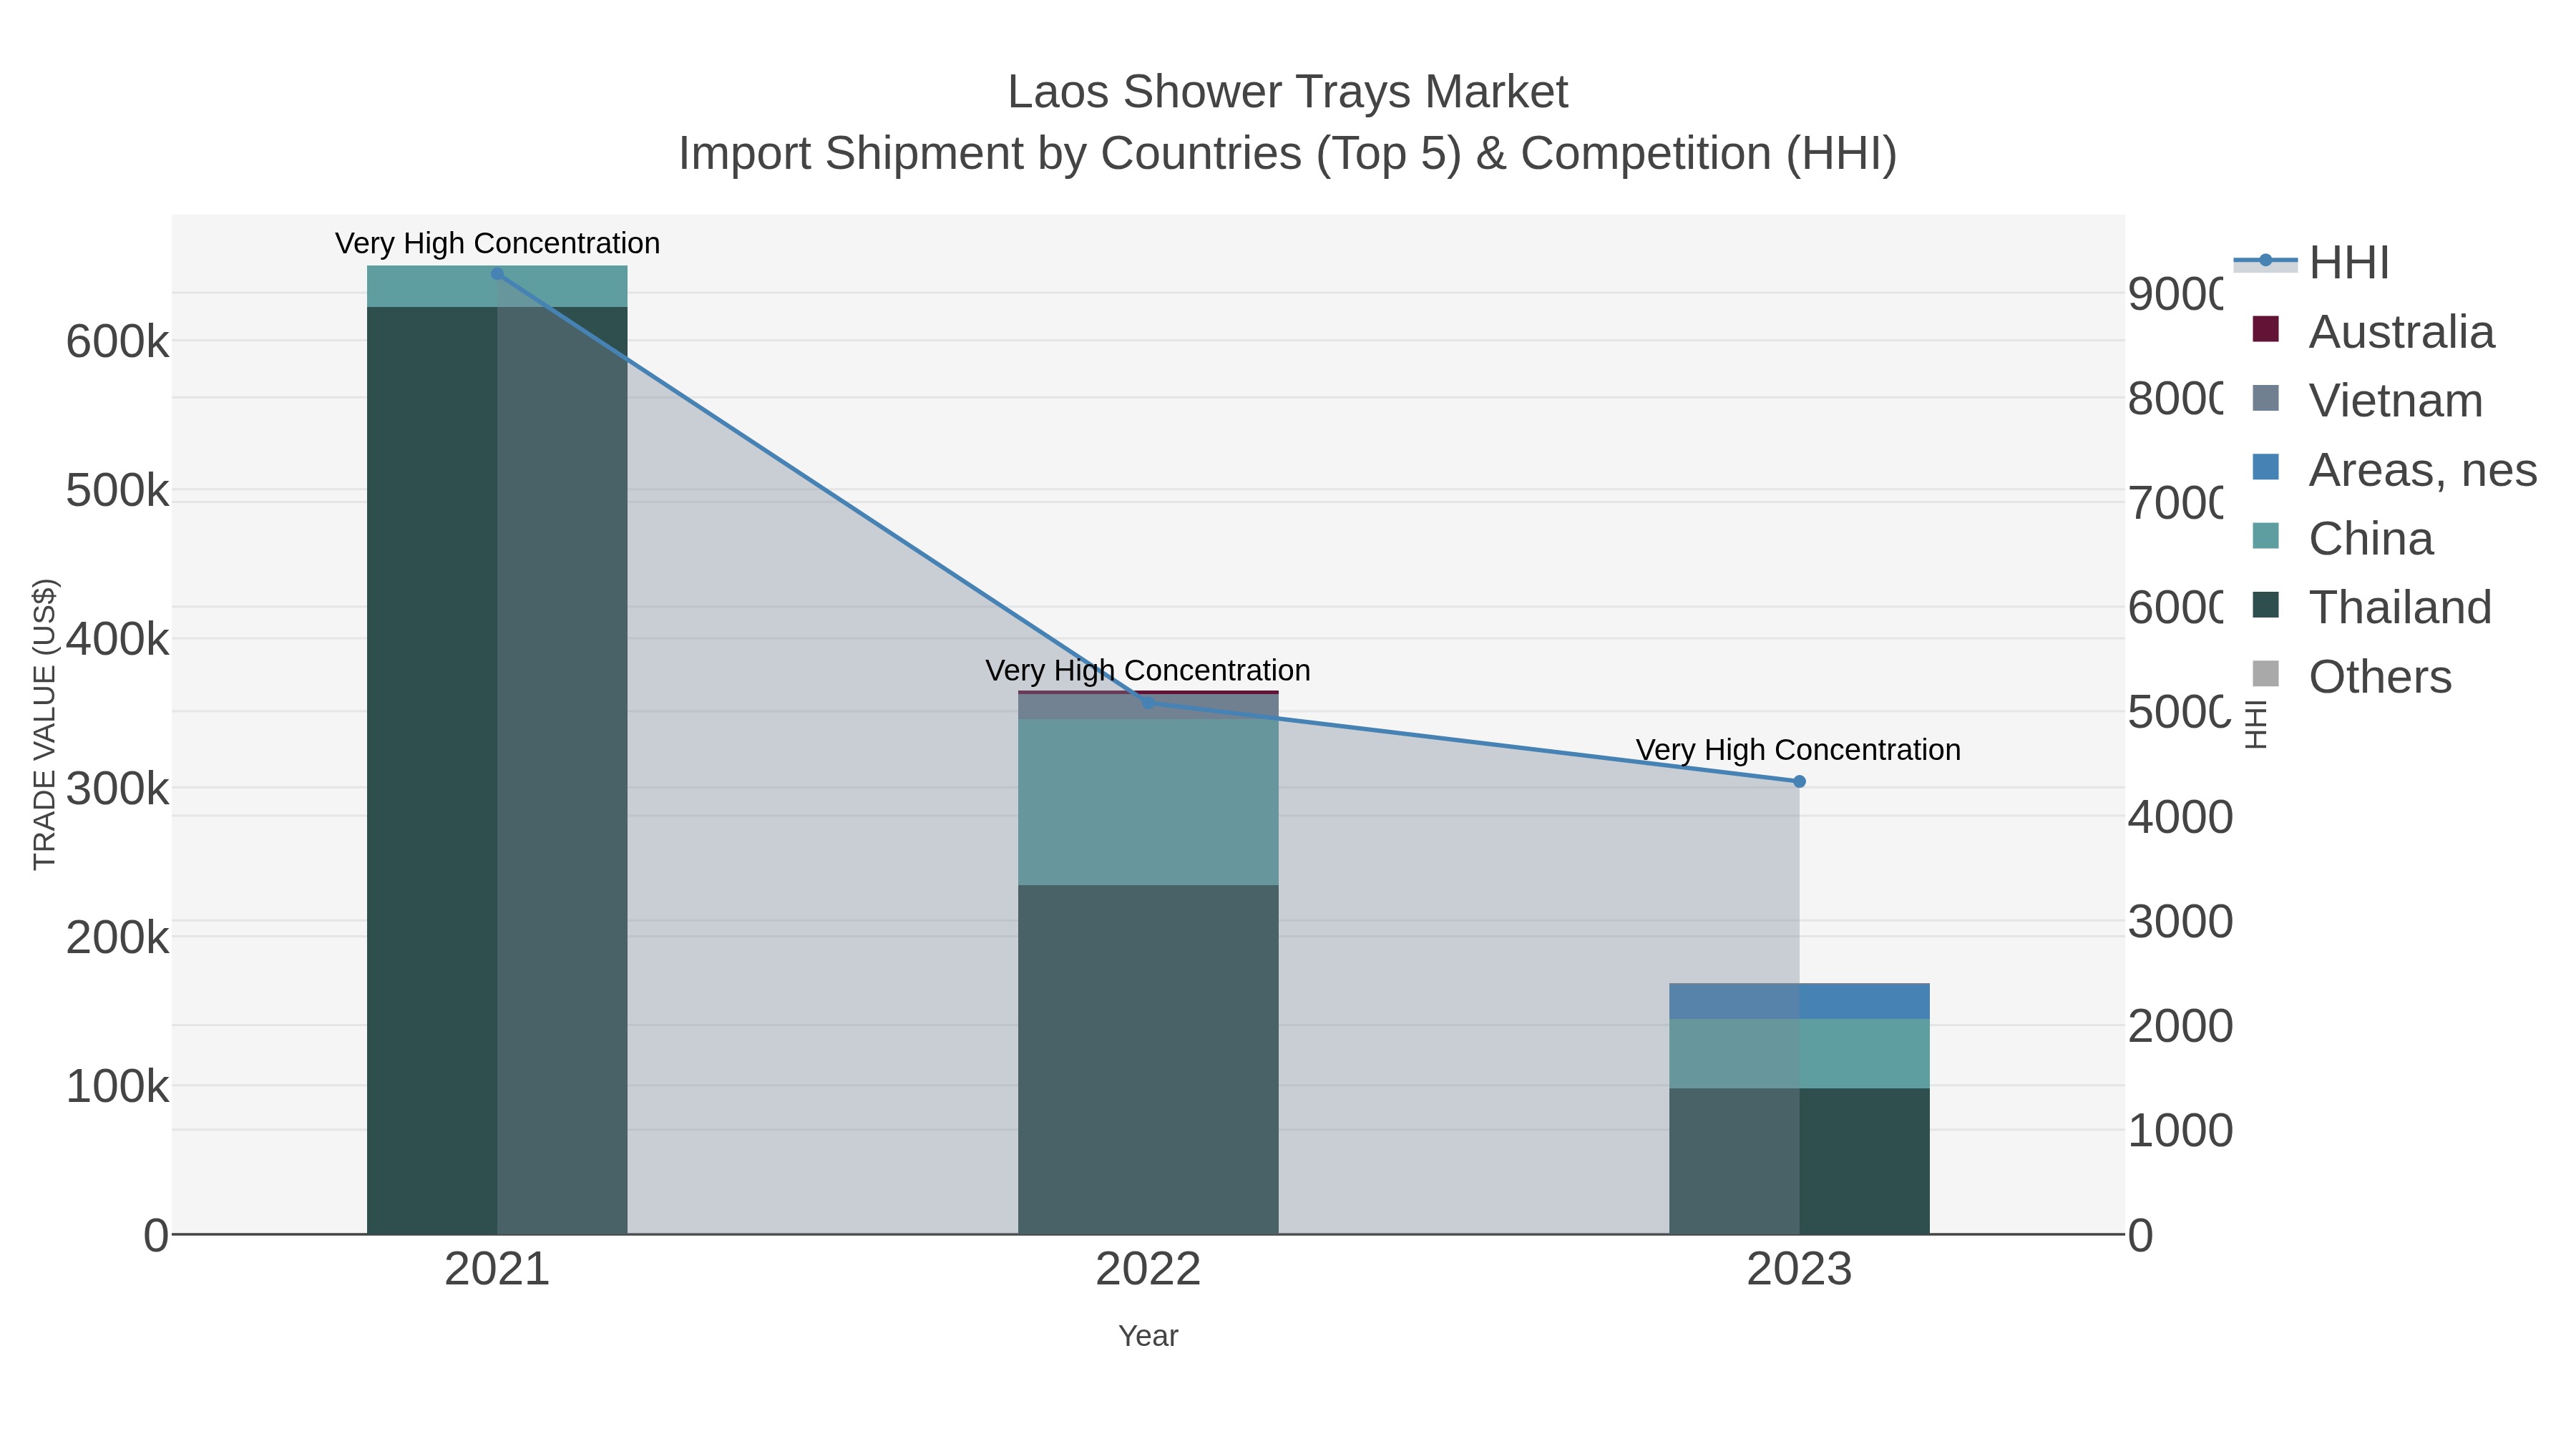The height and width of the screenshot is (1449, 2576).
Task: Click the 2000 right axis tick label
Action: coord(2180,1027)
